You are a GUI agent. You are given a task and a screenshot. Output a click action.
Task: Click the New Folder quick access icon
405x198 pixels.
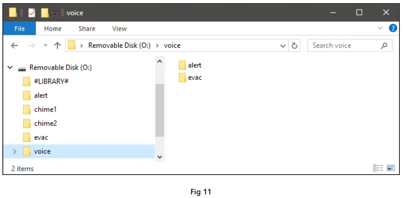[x=45, y=13]
